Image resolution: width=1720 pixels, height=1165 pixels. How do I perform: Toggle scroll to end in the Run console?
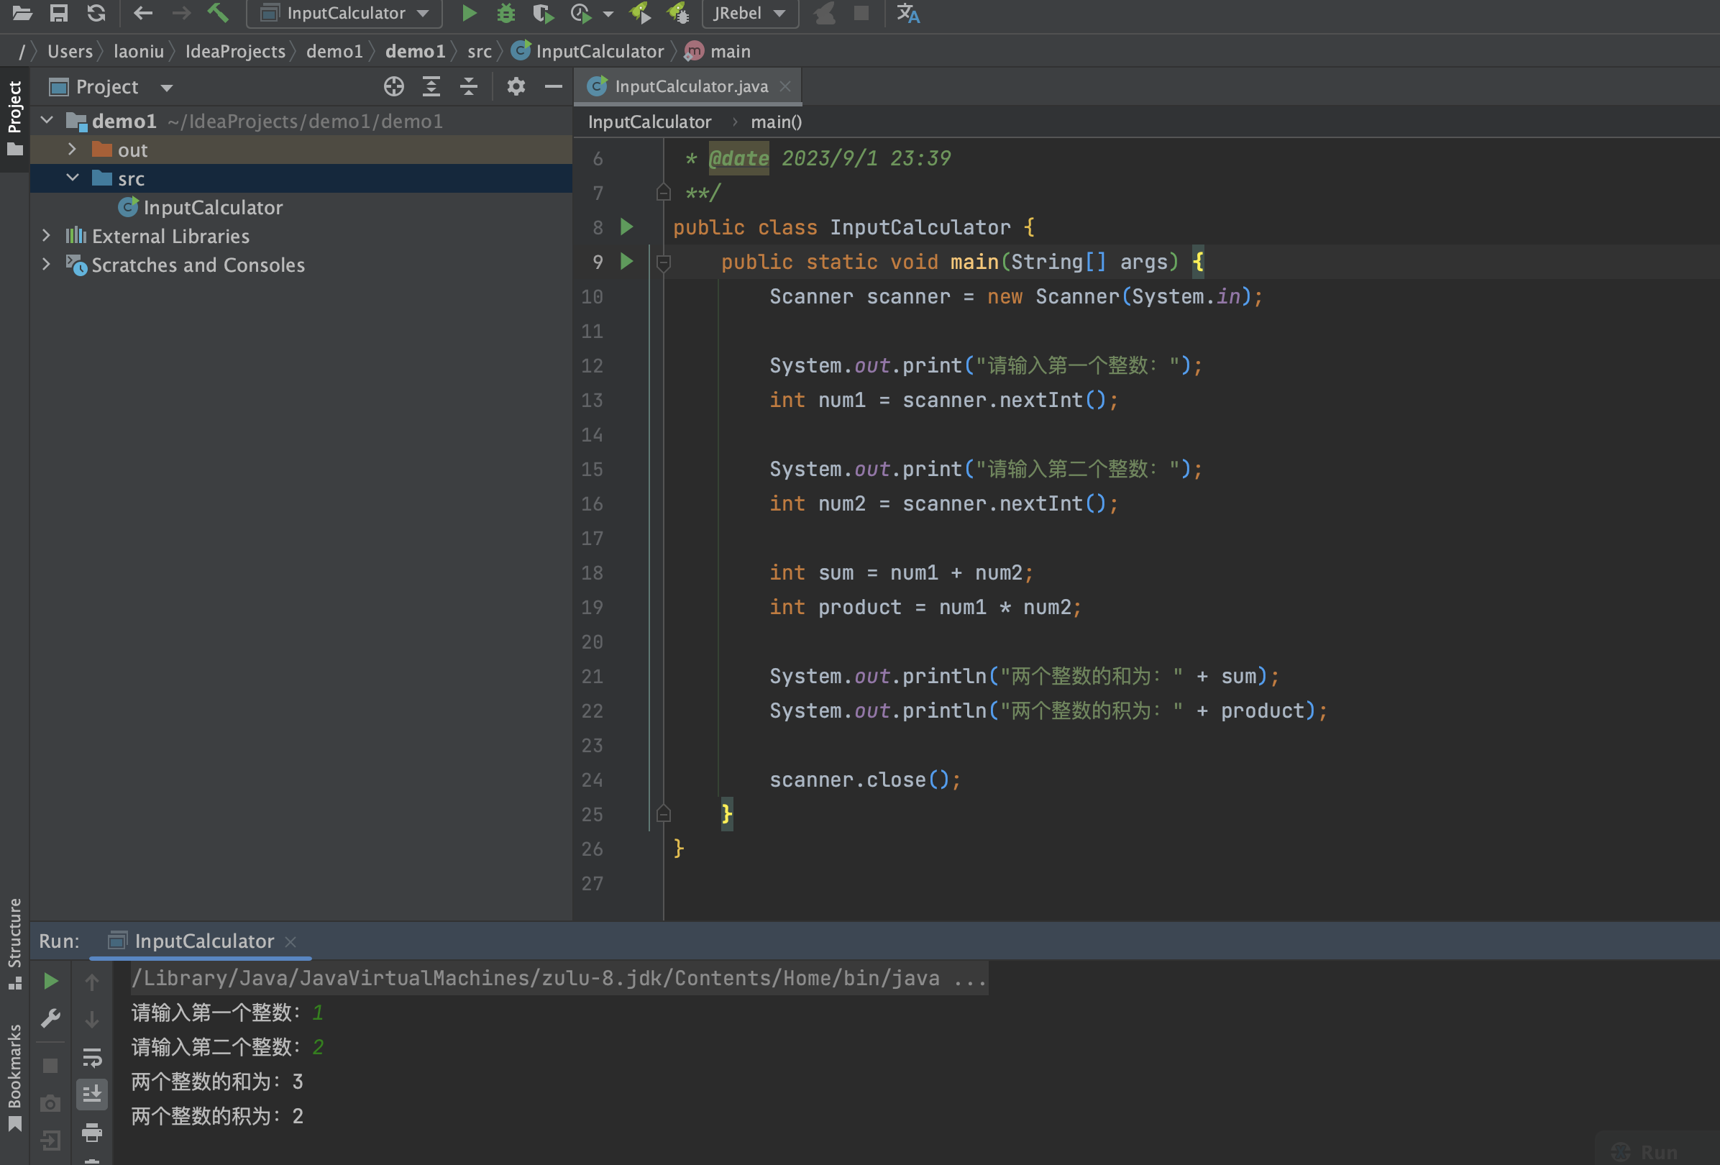point(92,1094)
